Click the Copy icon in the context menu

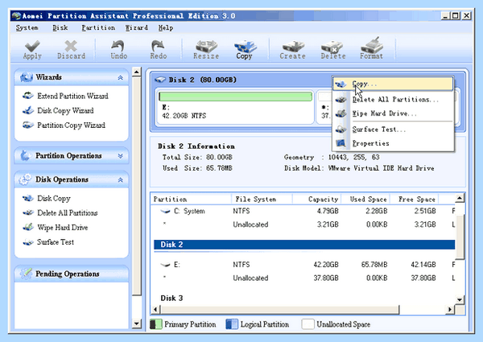341,84
